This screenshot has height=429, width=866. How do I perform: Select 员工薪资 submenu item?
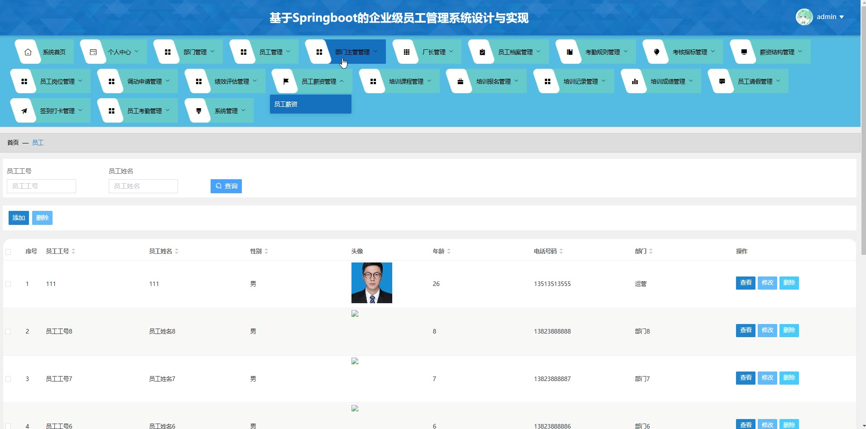[310, 104]
